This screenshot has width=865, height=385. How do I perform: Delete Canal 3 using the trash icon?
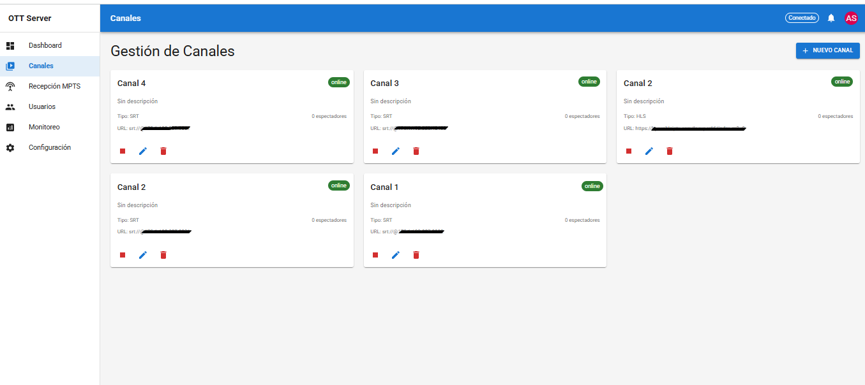416,151
